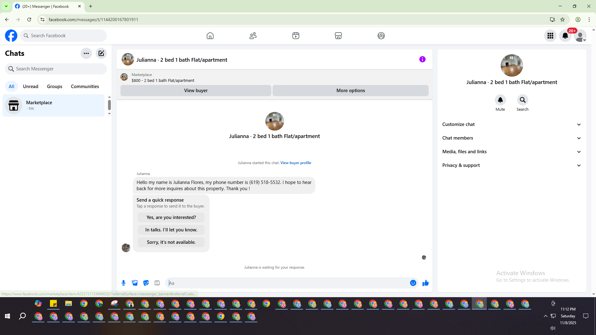Switch to the Unread chats tab
The image size is (596, 335).
click(30, 87)
